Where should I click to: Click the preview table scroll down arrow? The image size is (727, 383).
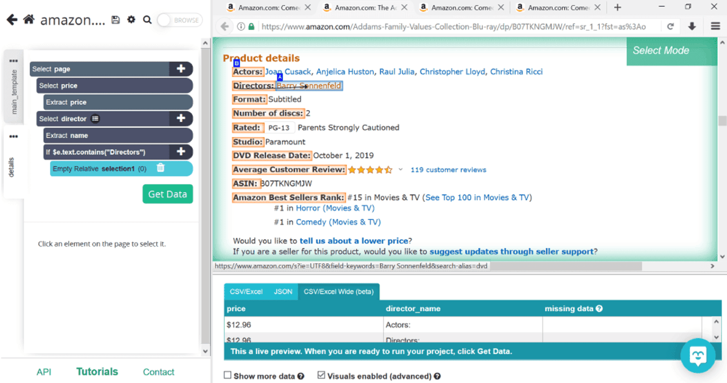[x=716, y=337]
